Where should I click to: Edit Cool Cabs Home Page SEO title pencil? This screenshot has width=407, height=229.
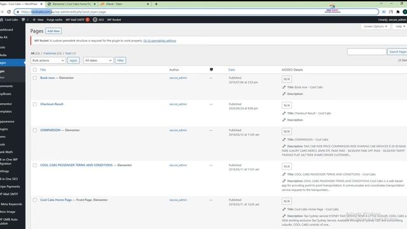(284, 209)
